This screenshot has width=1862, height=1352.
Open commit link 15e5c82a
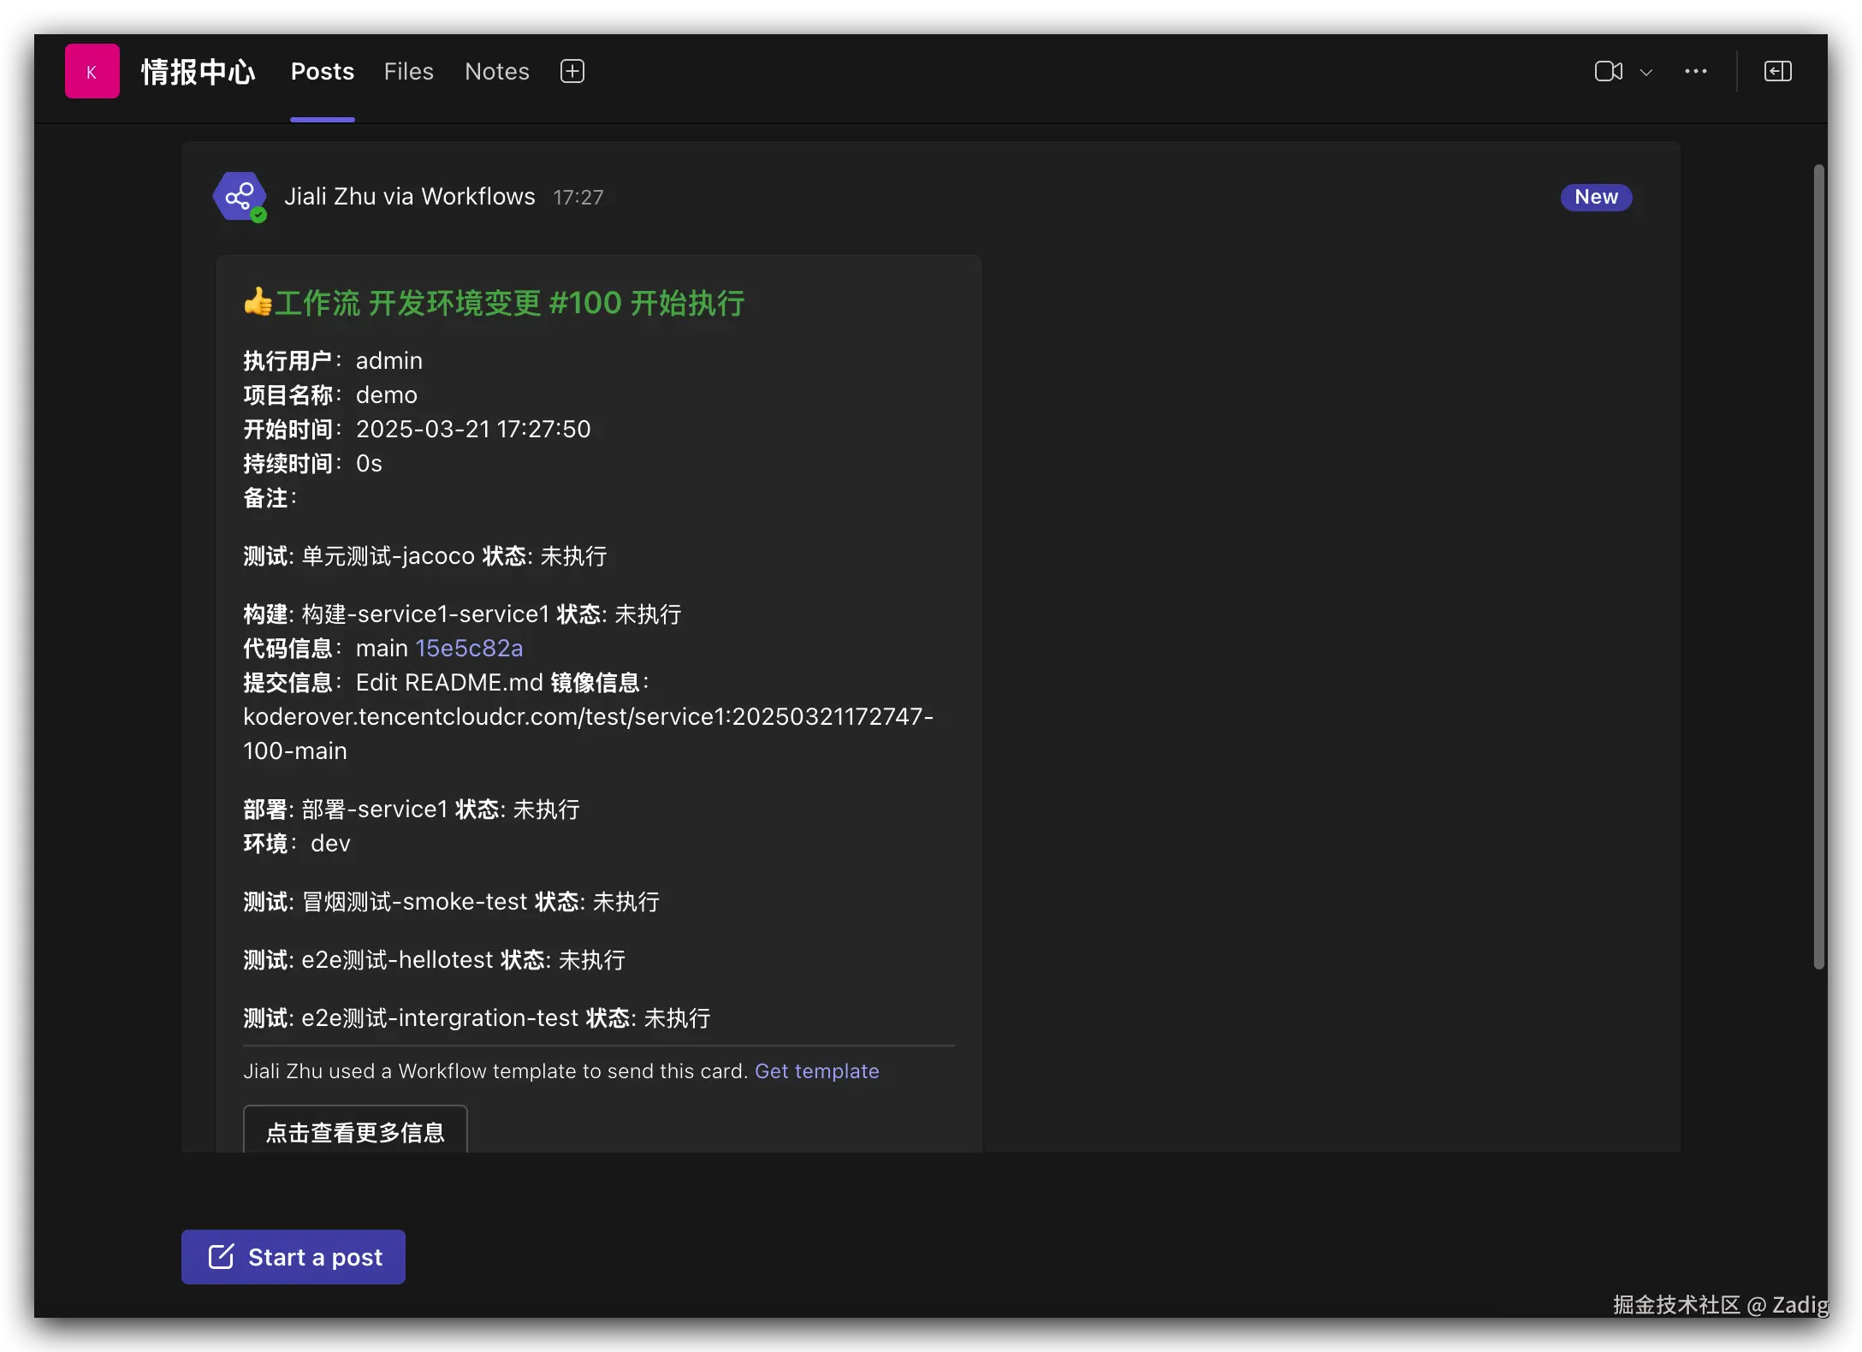469,649
